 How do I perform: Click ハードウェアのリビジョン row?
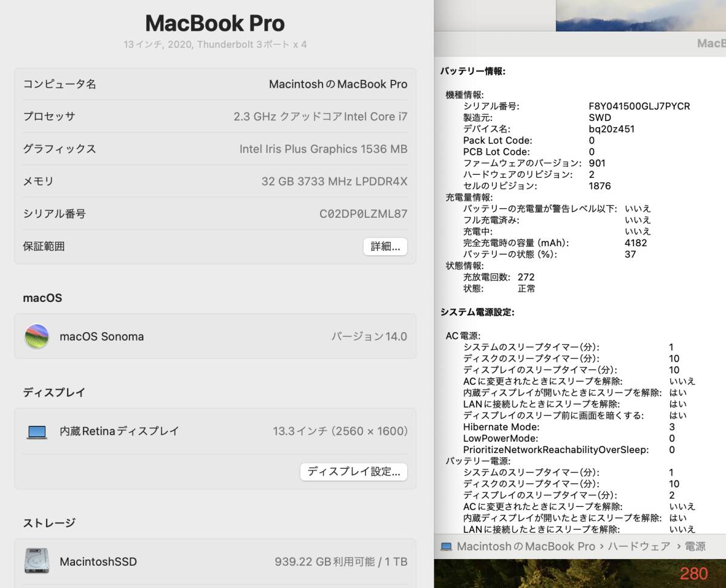529,174
